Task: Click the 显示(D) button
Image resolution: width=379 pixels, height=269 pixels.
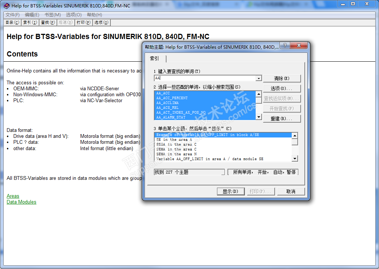Action: pyautogui.click(x=231, y=191)
